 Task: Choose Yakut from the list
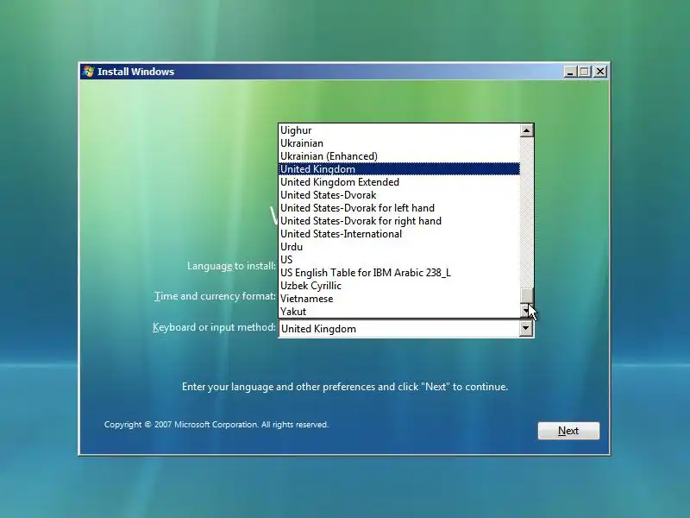click(399, 312)
